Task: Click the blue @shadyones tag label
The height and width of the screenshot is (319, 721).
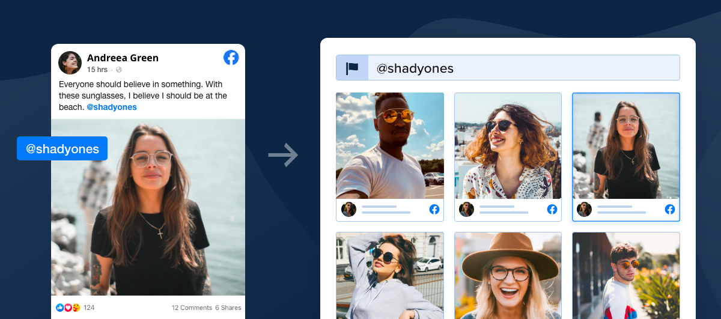Action: pos(62,149)
